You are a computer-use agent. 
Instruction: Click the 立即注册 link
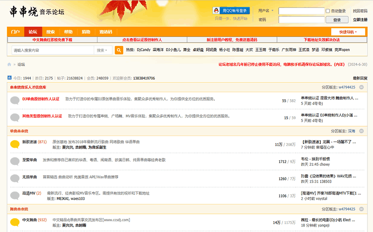pos(360,20)
